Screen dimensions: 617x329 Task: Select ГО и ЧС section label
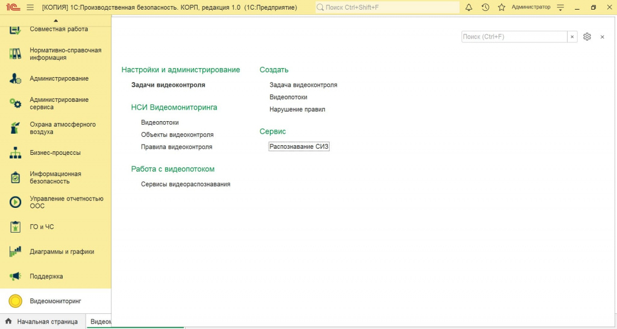[x=42, y=227]
